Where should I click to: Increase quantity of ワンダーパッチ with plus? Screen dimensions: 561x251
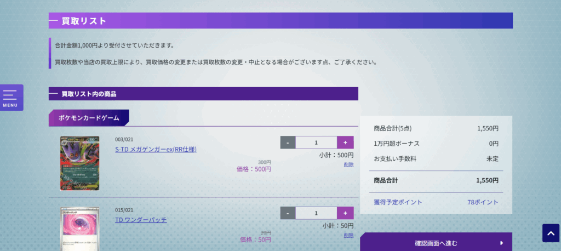pos(345,213)
